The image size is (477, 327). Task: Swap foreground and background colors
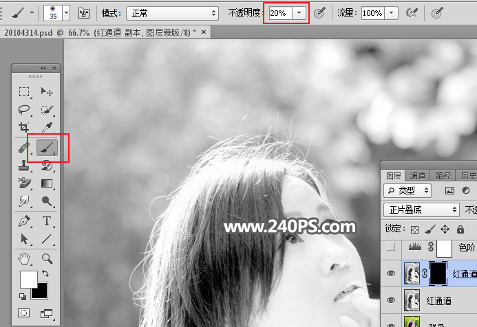tap(45, 273)
